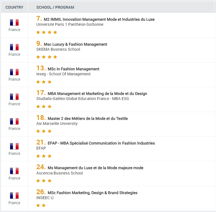Open MBA Management et Marketing de la Mode
216x212 pixels.
tap(97, 94)
